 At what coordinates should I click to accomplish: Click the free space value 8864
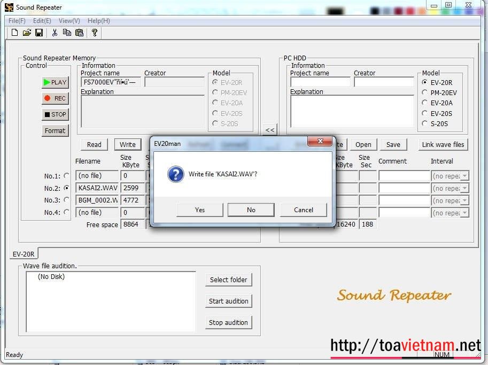(133, 224)
